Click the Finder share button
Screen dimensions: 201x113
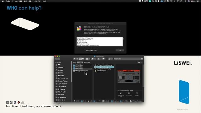click(99, 59)
